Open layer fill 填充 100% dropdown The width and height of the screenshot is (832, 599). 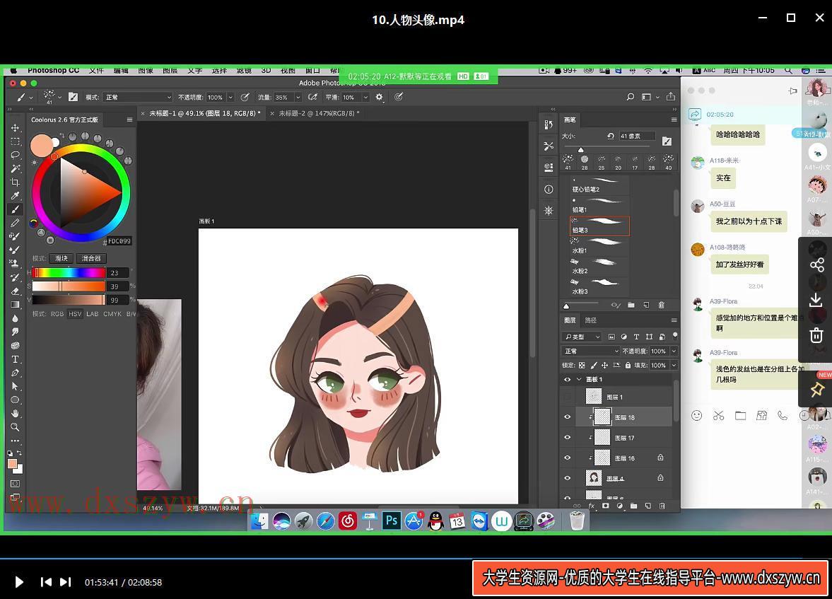click(674, 366)
